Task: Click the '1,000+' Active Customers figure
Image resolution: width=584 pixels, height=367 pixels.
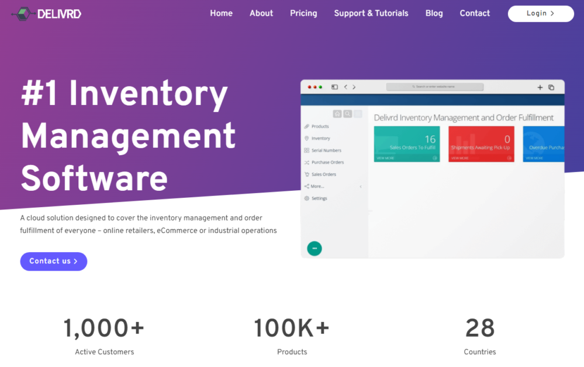Action: [x=104, y=328]
